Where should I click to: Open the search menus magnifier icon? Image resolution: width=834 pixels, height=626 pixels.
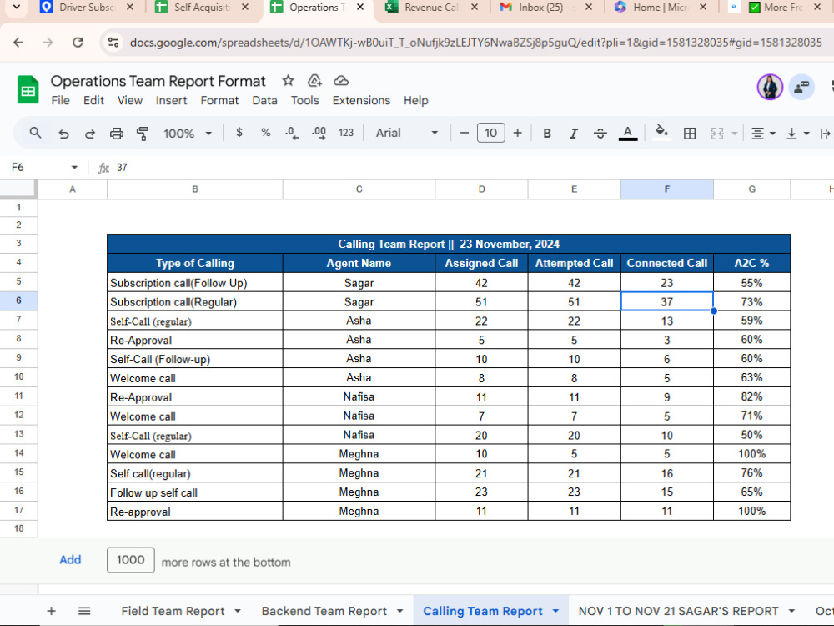coord(35,133)
